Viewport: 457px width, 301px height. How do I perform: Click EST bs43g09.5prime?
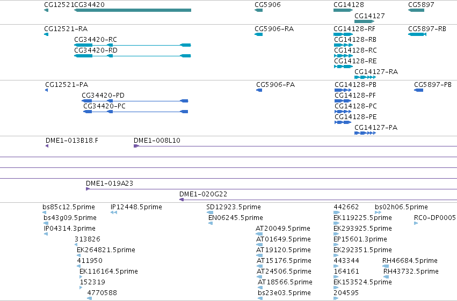coord(46,223)
